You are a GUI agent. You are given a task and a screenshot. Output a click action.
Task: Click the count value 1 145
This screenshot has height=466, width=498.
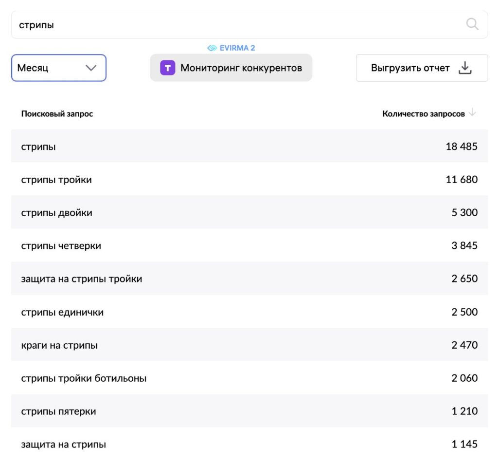coord(464,444)
